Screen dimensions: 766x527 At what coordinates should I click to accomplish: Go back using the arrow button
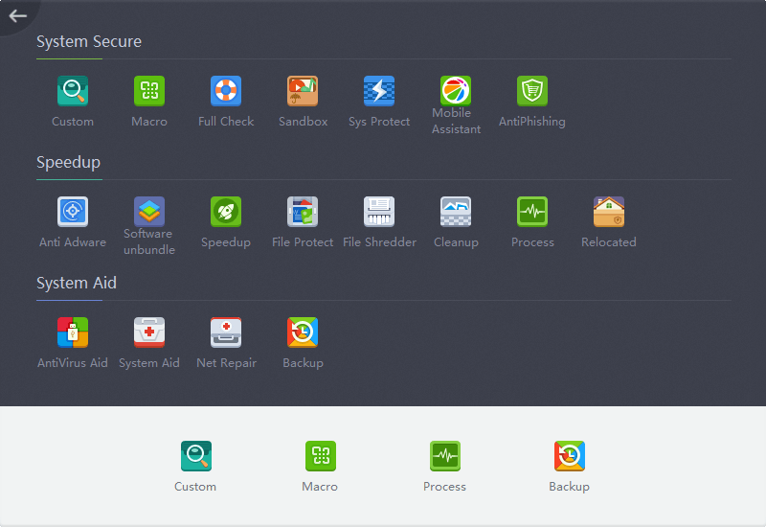click(17, 16)
